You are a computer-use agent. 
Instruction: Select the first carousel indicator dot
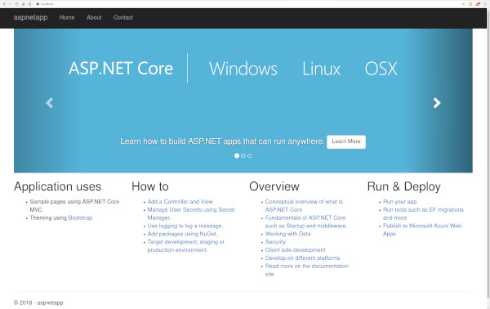click(237, 155)
